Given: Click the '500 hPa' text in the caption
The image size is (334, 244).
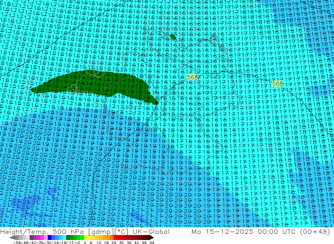Looking at the screenshot, I should click(x=68, y=232).
